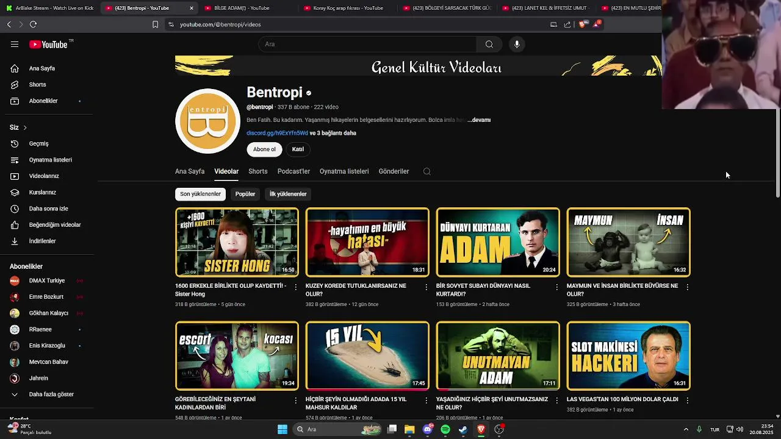Click the Katıl join button
Image resolution: width=781 pixels, height=439 pixels.
pyautogui.click(x=298, y=149)
